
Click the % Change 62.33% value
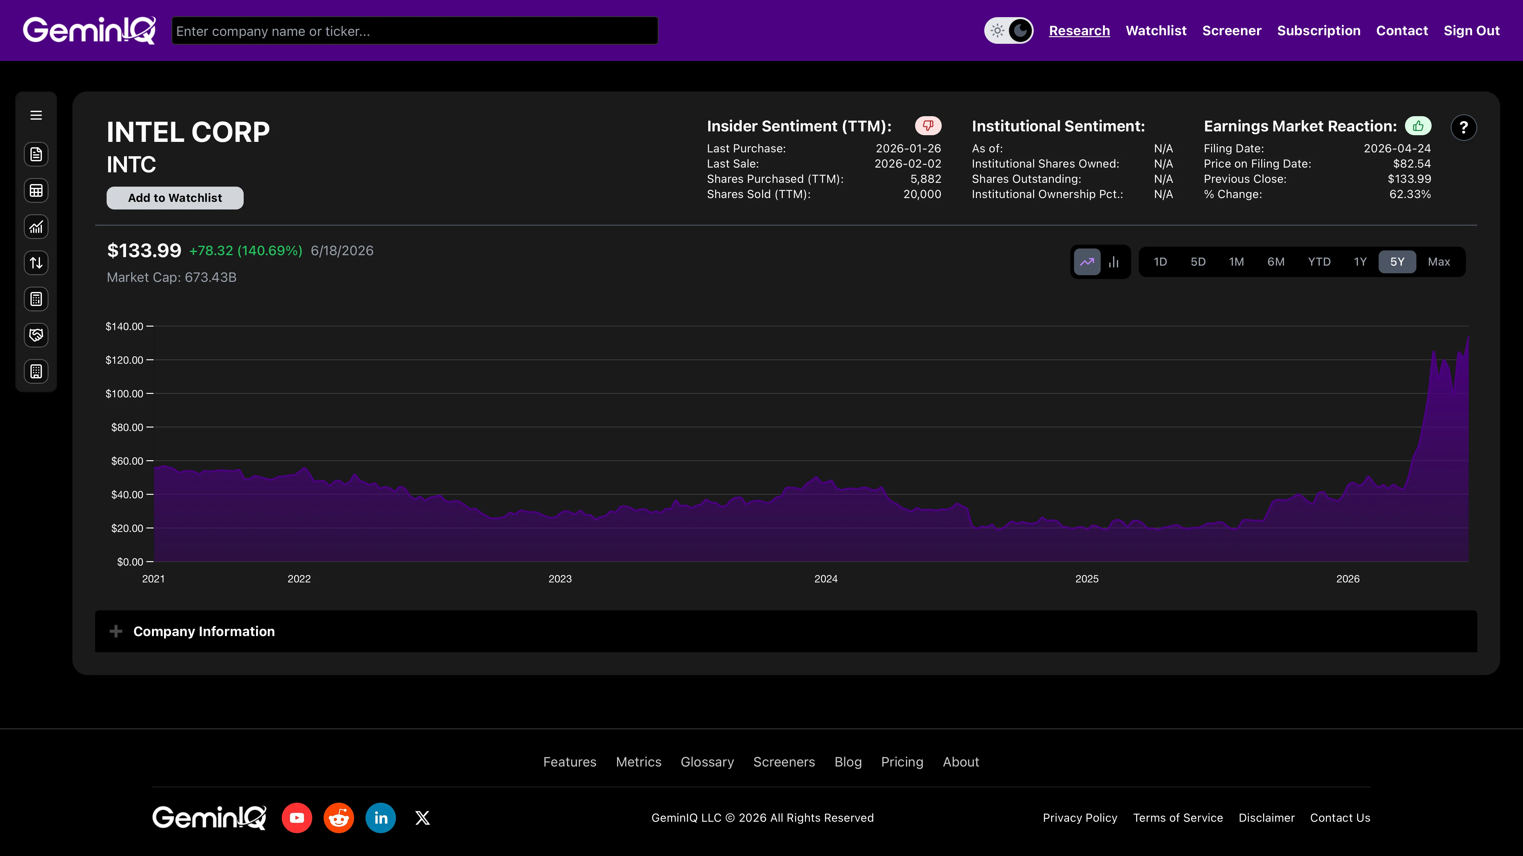1409,194
